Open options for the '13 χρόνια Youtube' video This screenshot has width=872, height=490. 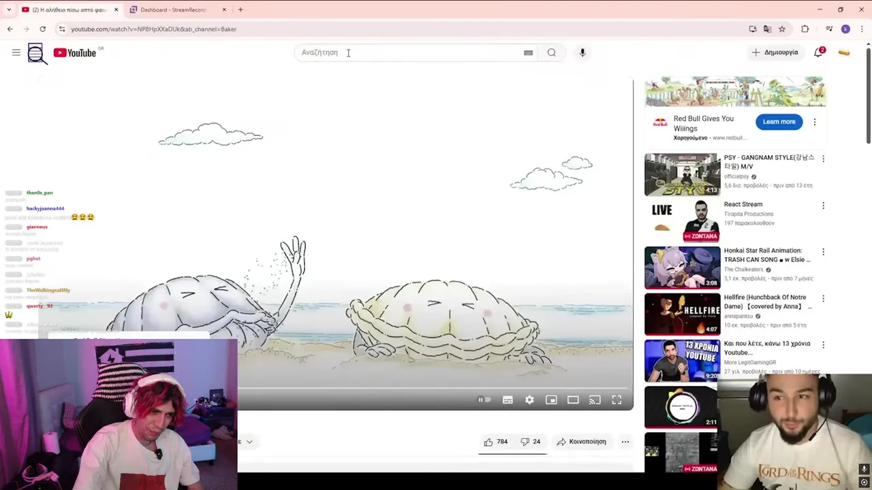823,345
